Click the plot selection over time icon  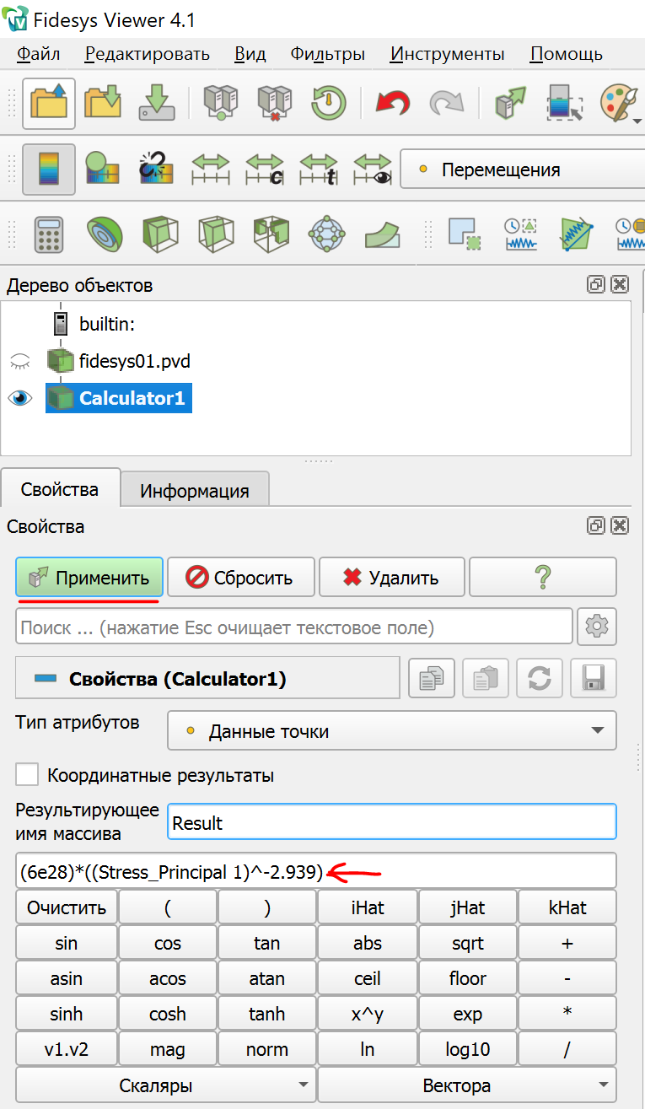(x=520, y=234)
